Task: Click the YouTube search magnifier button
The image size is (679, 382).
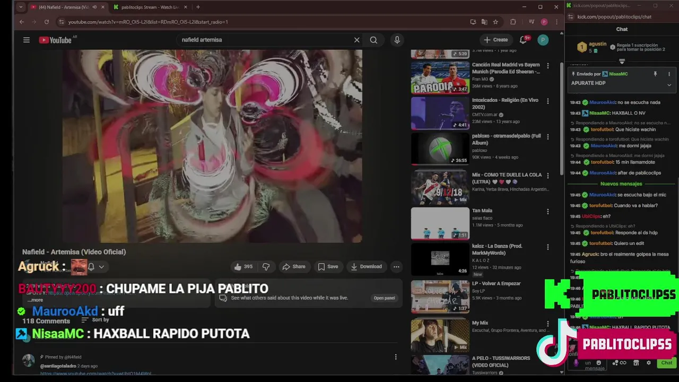Action: [x=373, y=40]
